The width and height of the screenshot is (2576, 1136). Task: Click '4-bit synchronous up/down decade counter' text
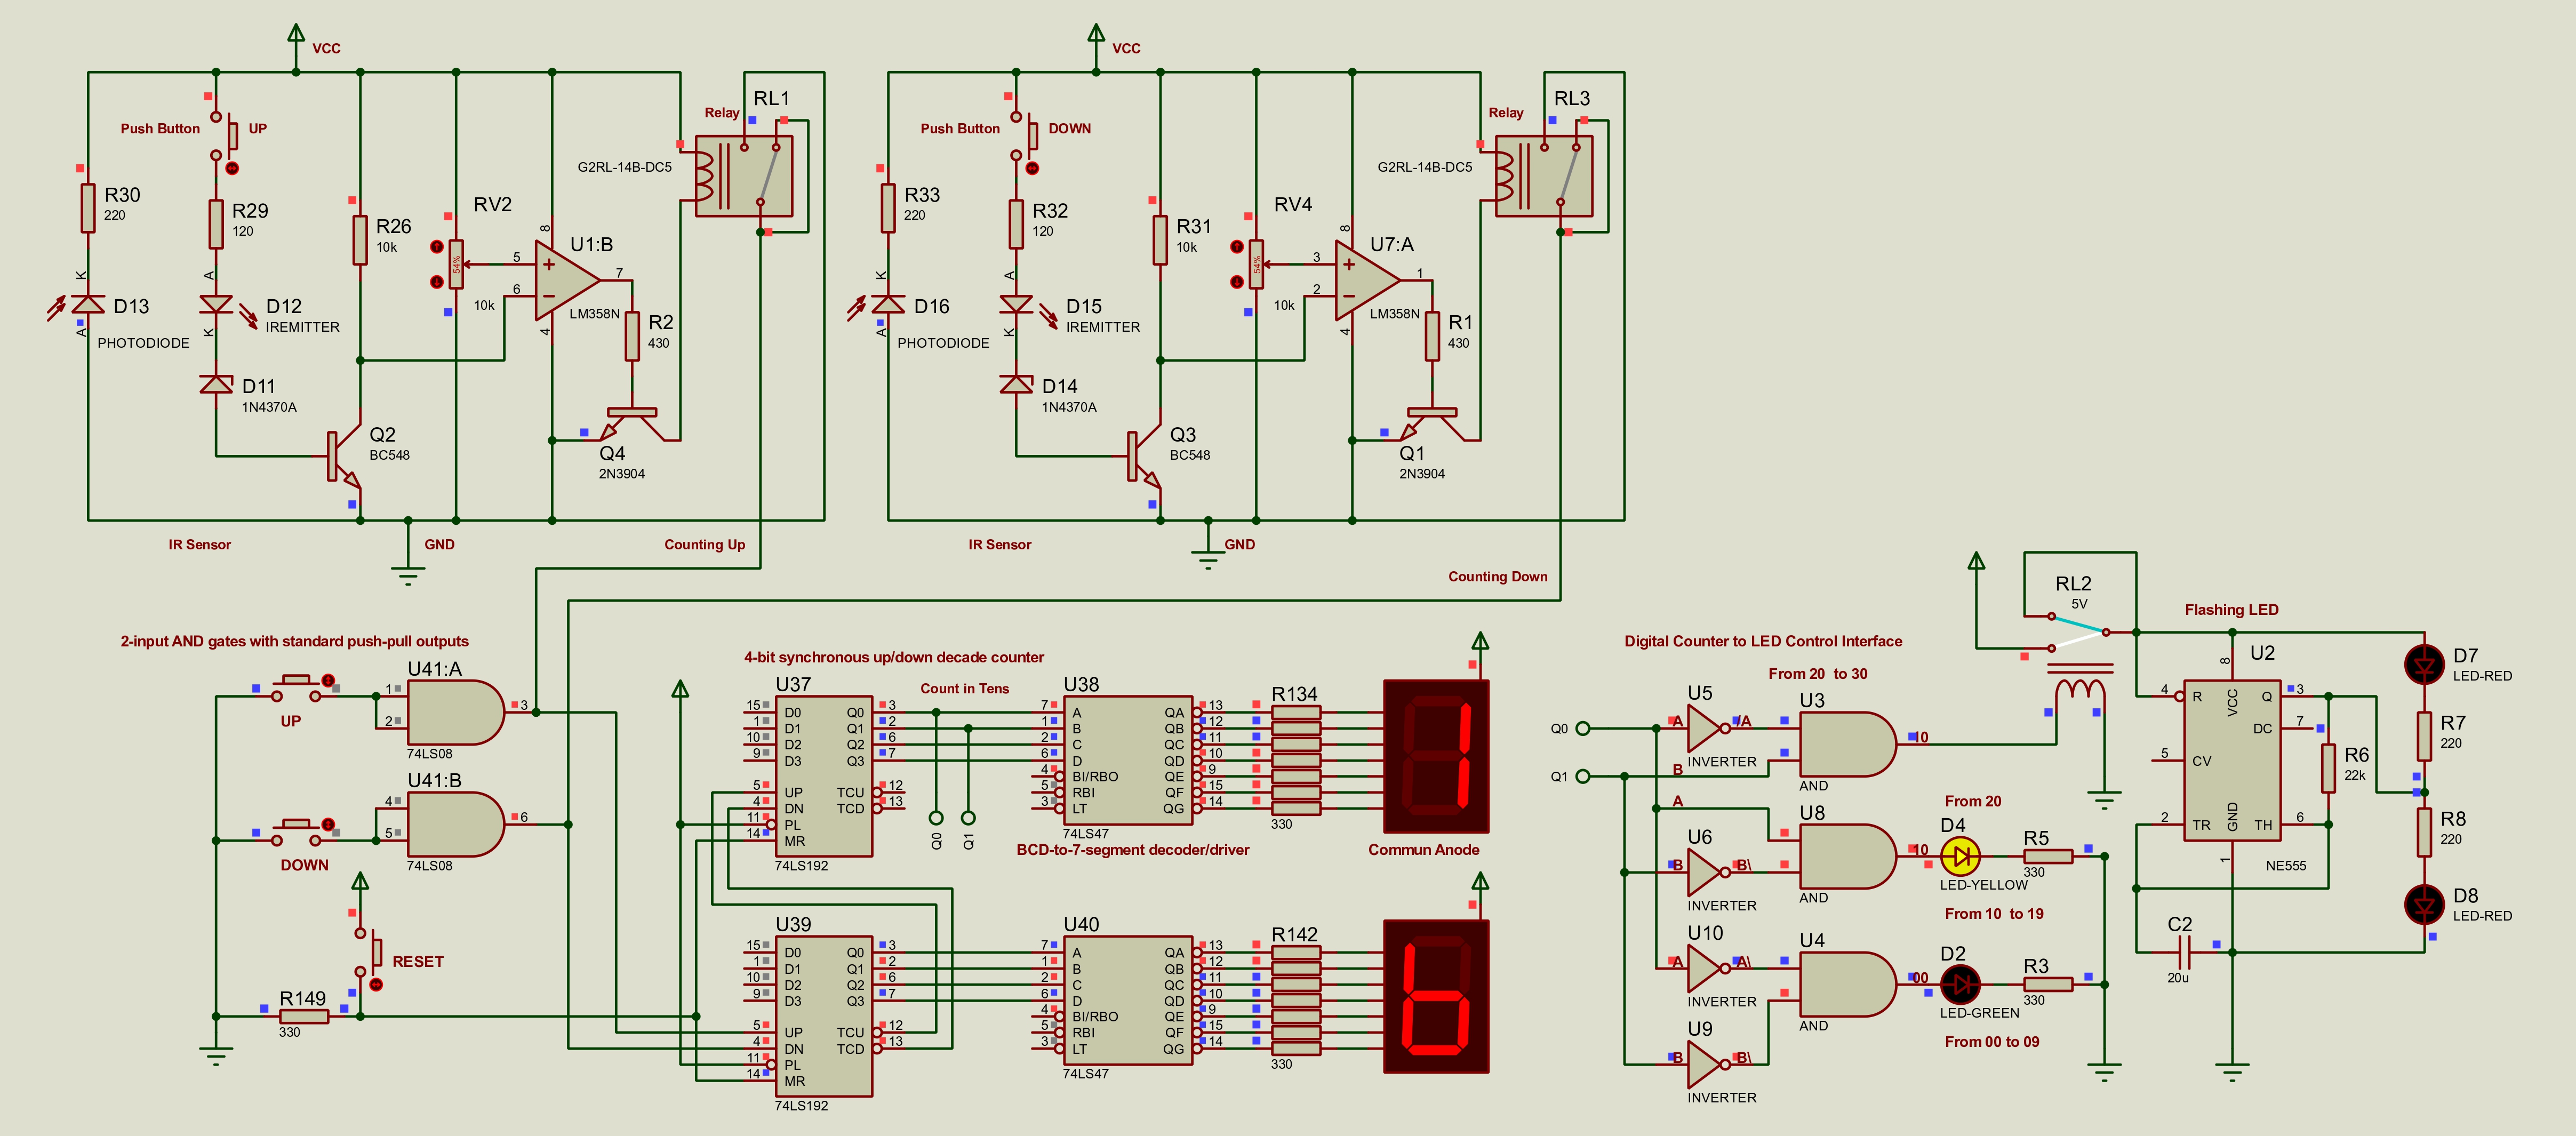(893, 657)
